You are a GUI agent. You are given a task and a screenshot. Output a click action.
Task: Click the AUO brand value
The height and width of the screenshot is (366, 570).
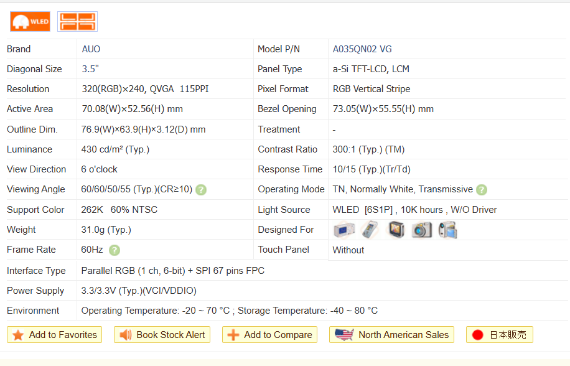point(91,49)
